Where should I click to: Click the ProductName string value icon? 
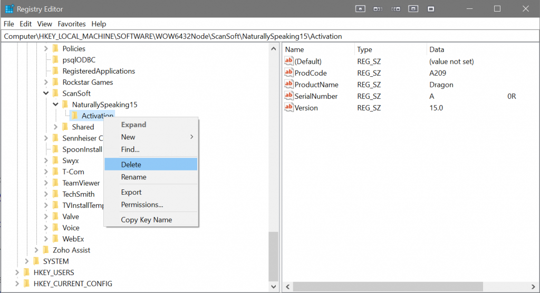click(288, 85)
